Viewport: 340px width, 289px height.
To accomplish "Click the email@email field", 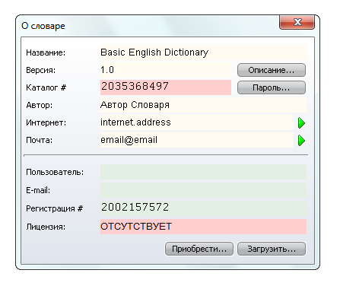I will (x=197, y=140).
